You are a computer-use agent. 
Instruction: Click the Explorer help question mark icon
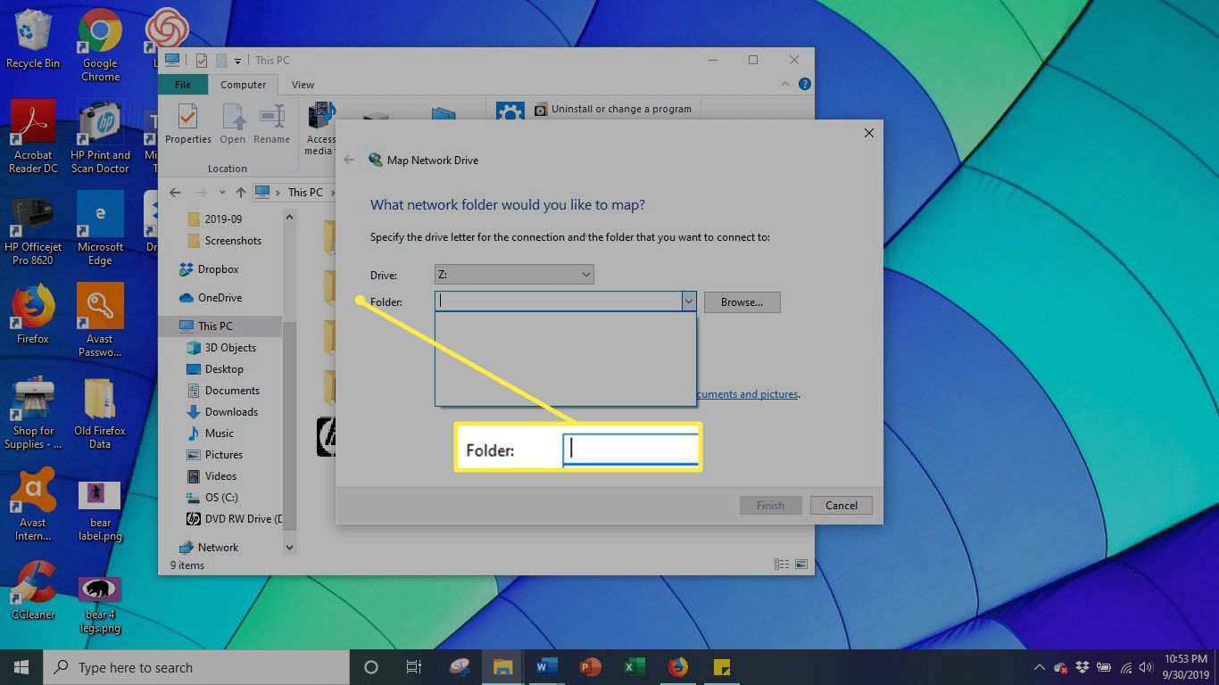click(x=804, y=85)
